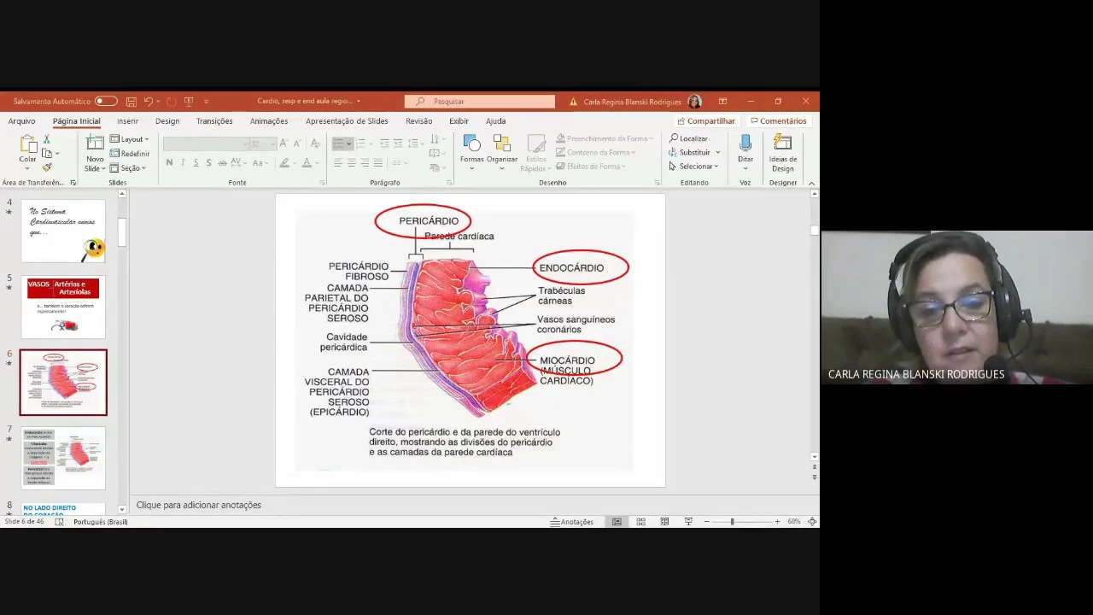Select slide 5 thumbnail 'VASOS Artérias'

coord(63,307)
